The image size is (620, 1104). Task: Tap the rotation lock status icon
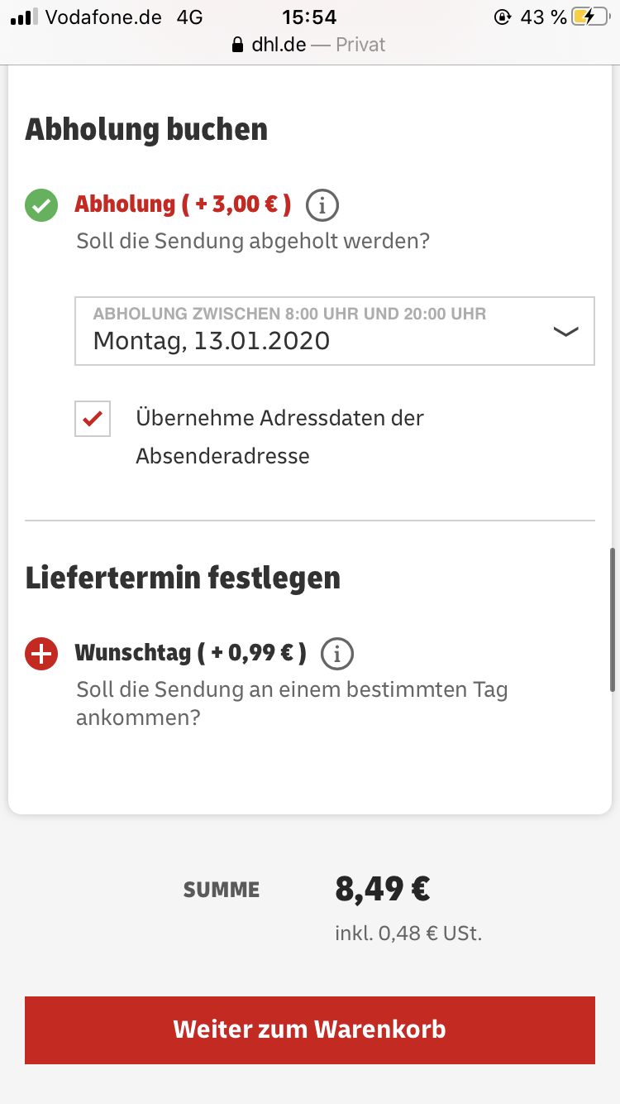(502, 17)
